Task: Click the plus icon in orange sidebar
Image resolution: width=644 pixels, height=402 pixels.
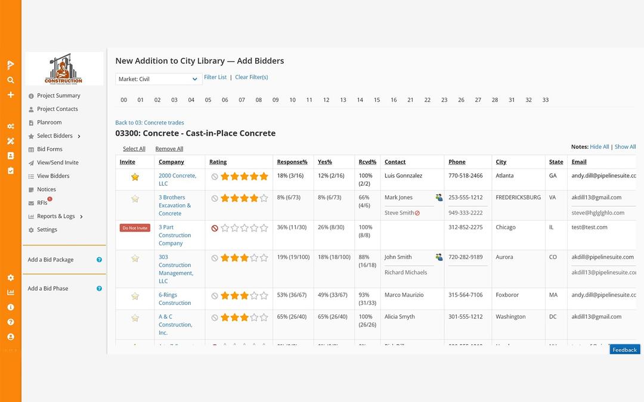Action: 11,95
